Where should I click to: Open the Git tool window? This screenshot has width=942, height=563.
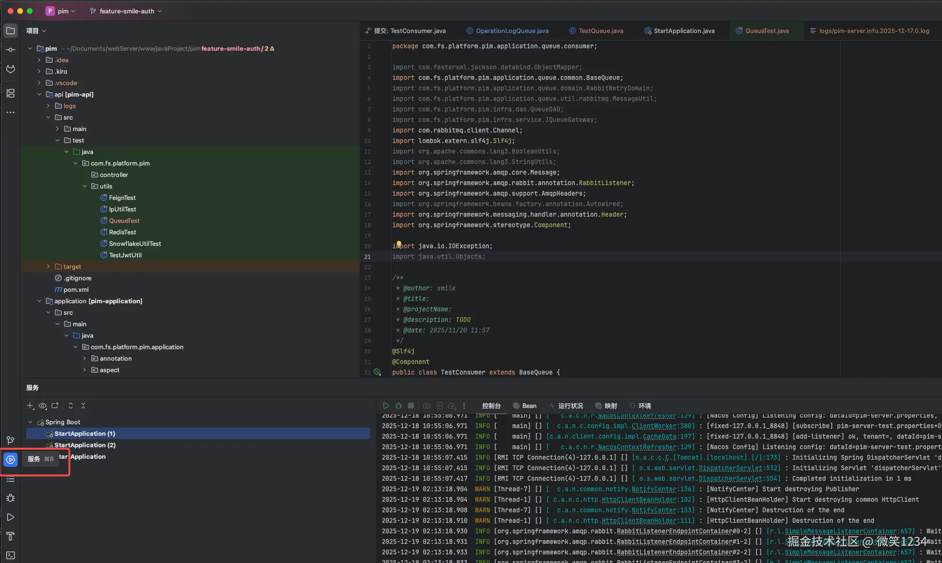(x=11, y=440)
